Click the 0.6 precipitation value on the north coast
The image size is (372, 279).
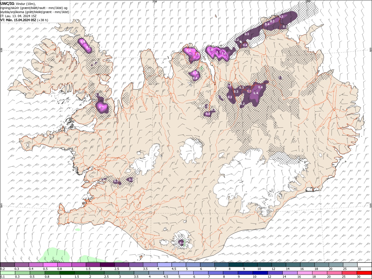(x=188, y=51)
